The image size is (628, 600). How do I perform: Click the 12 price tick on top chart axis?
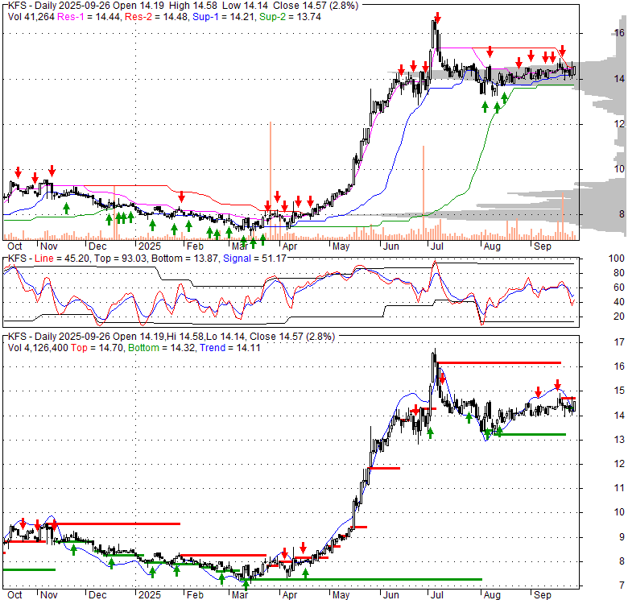[x=619, y=124]
